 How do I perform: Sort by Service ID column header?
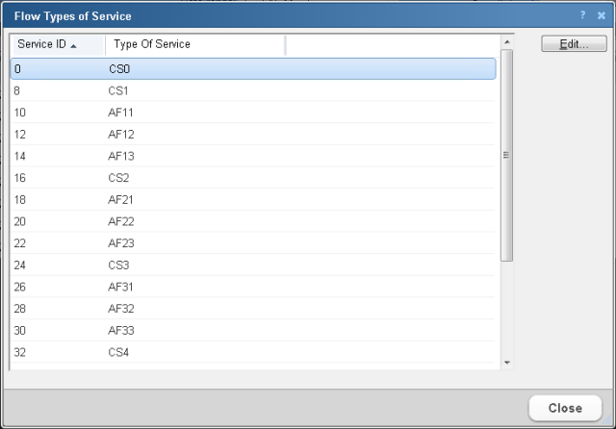[57, 44]
